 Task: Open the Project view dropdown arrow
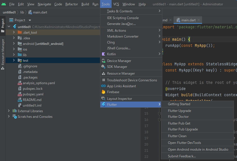click(30, 20)
